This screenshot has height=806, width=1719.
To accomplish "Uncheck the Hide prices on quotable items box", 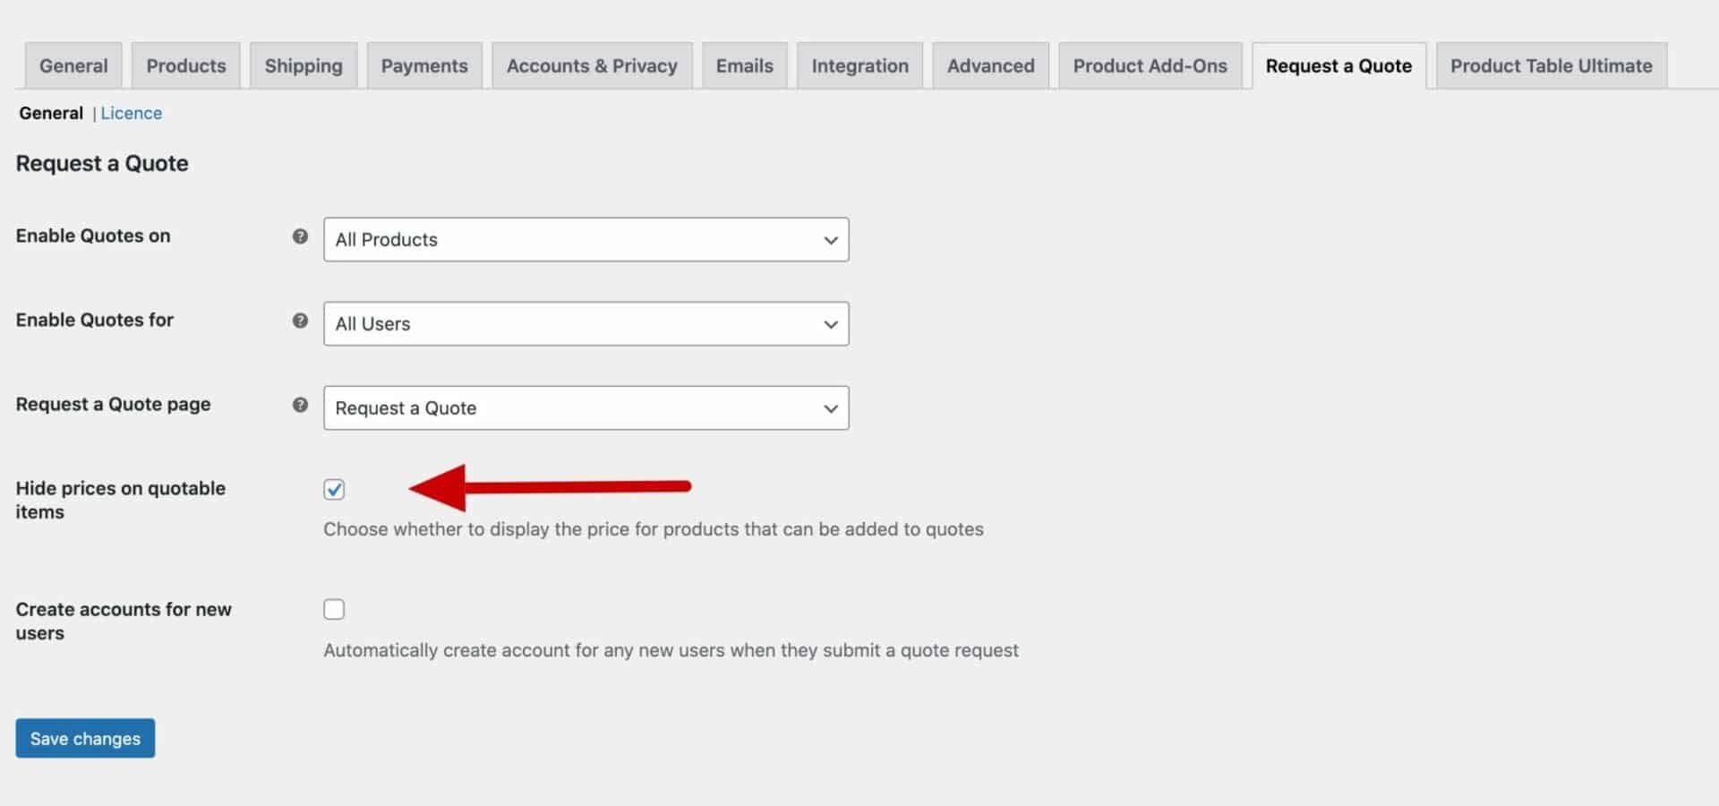I will point(334,489).
